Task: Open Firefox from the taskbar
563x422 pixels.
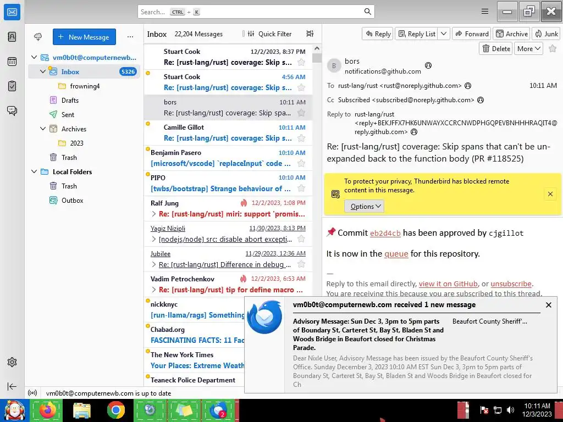Action: point(47,410)
